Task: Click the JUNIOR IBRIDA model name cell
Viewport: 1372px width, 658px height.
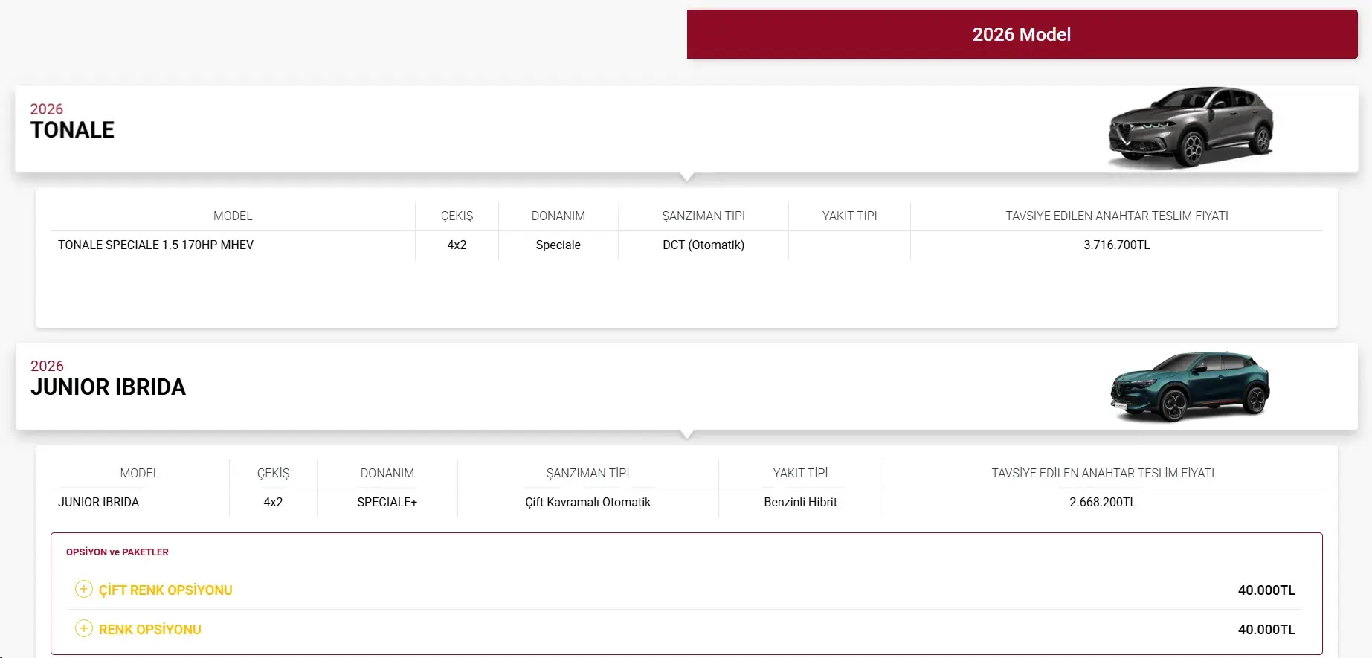Action: pos(99,502)
